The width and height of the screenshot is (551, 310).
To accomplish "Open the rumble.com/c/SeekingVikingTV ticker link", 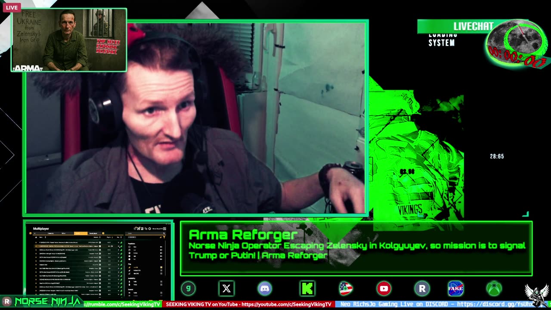I will click(122, 304).
